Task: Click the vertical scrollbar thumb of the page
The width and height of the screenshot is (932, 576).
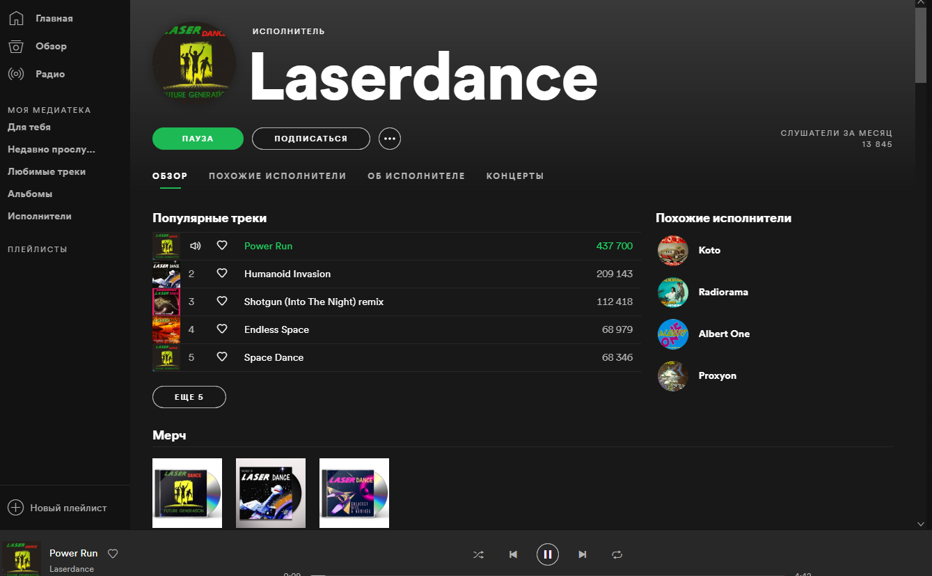Action: click(921, 45)
